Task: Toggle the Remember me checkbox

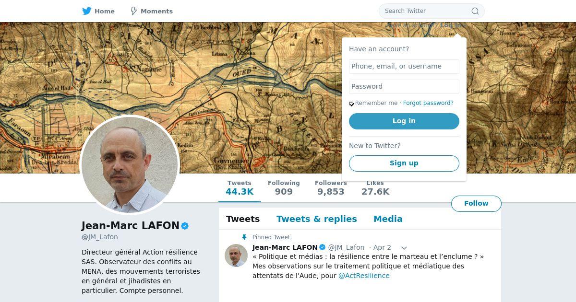Action: coord(351,104)
